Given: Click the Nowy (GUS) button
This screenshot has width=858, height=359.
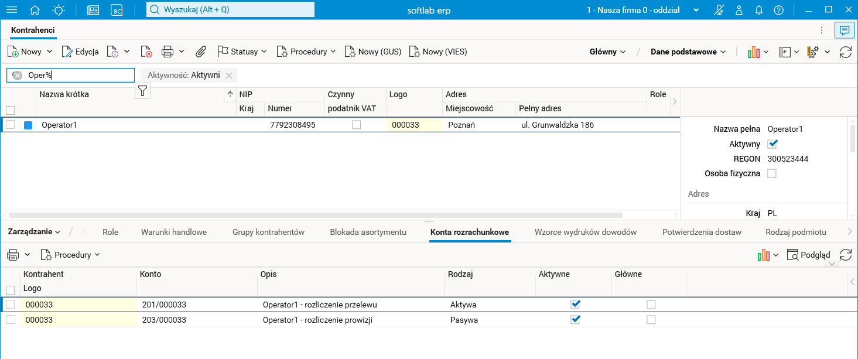Looking at the screenshot, I should (x=373, y=52).
